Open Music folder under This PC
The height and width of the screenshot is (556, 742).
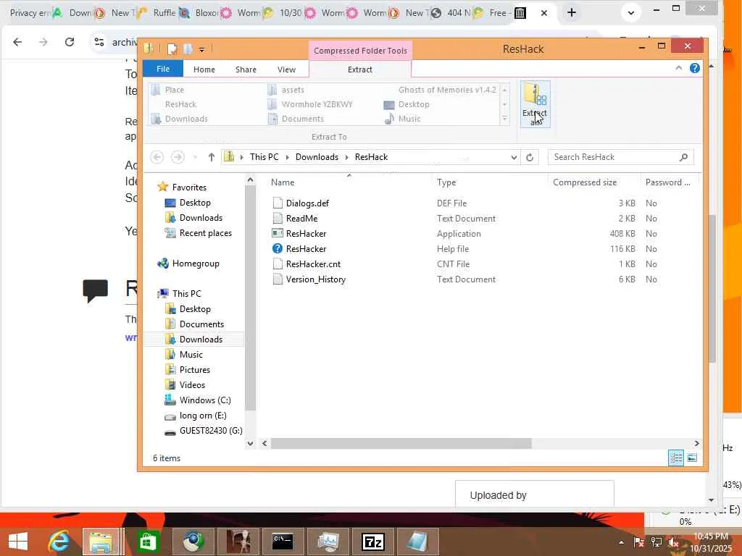pyautogui.click(x=191, y=355)
